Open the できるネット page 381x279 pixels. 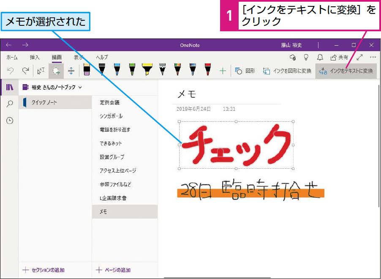tap(125, 143)
